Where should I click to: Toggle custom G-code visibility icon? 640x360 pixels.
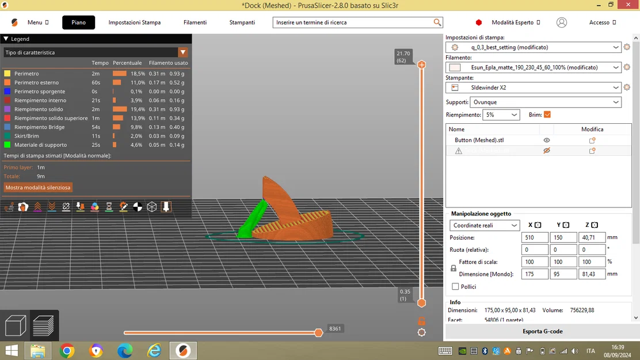(x=123, y=207)
